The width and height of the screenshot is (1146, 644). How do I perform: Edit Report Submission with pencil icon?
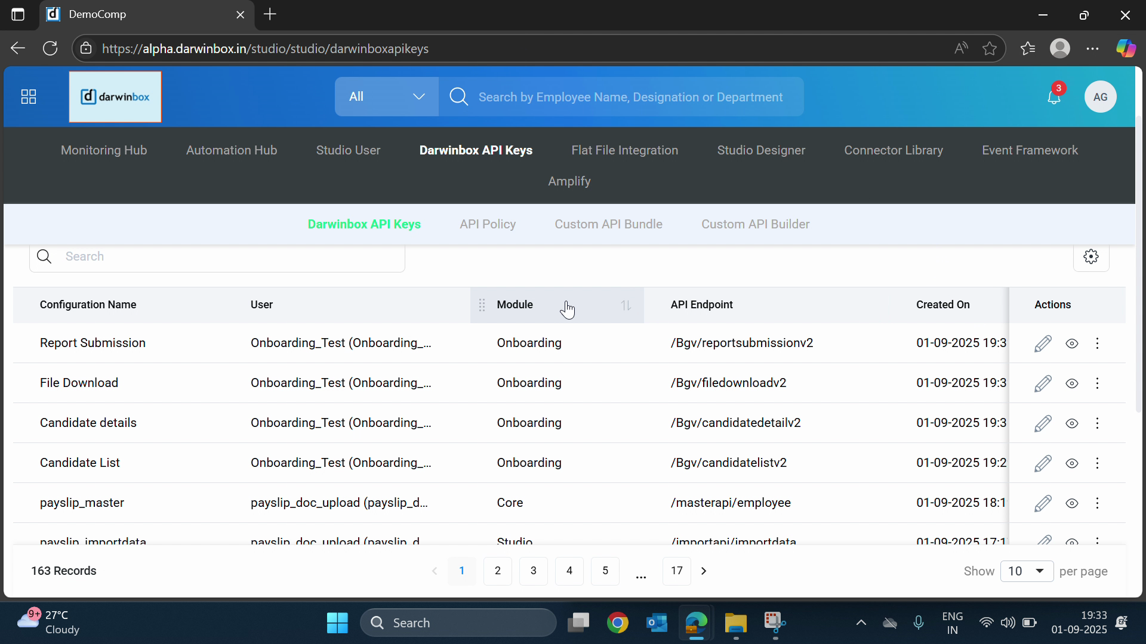coord(1043,343)
